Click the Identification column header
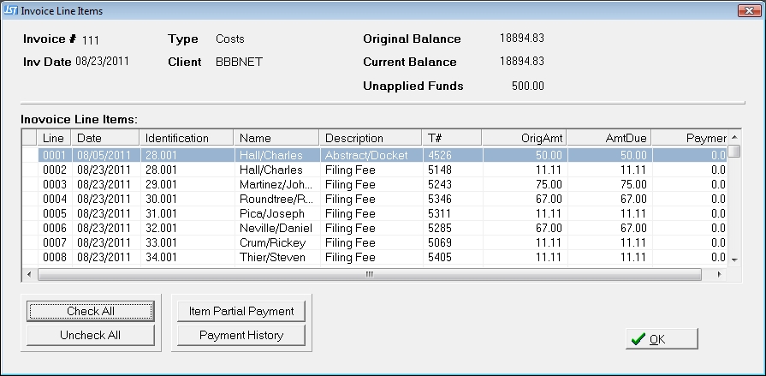This screenshot has height=376, width=766. (x=186, y=138)
